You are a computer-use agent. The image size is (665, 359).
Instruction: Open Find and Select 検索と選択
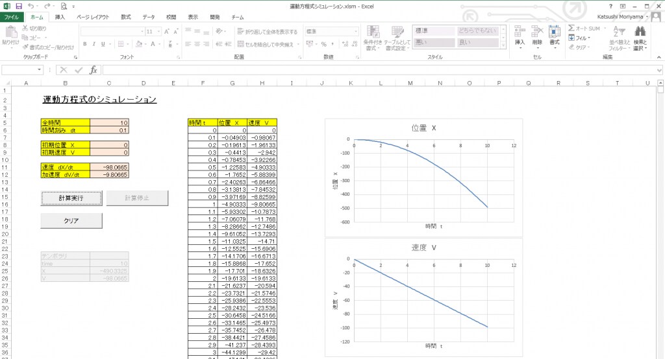coord(640,38)
